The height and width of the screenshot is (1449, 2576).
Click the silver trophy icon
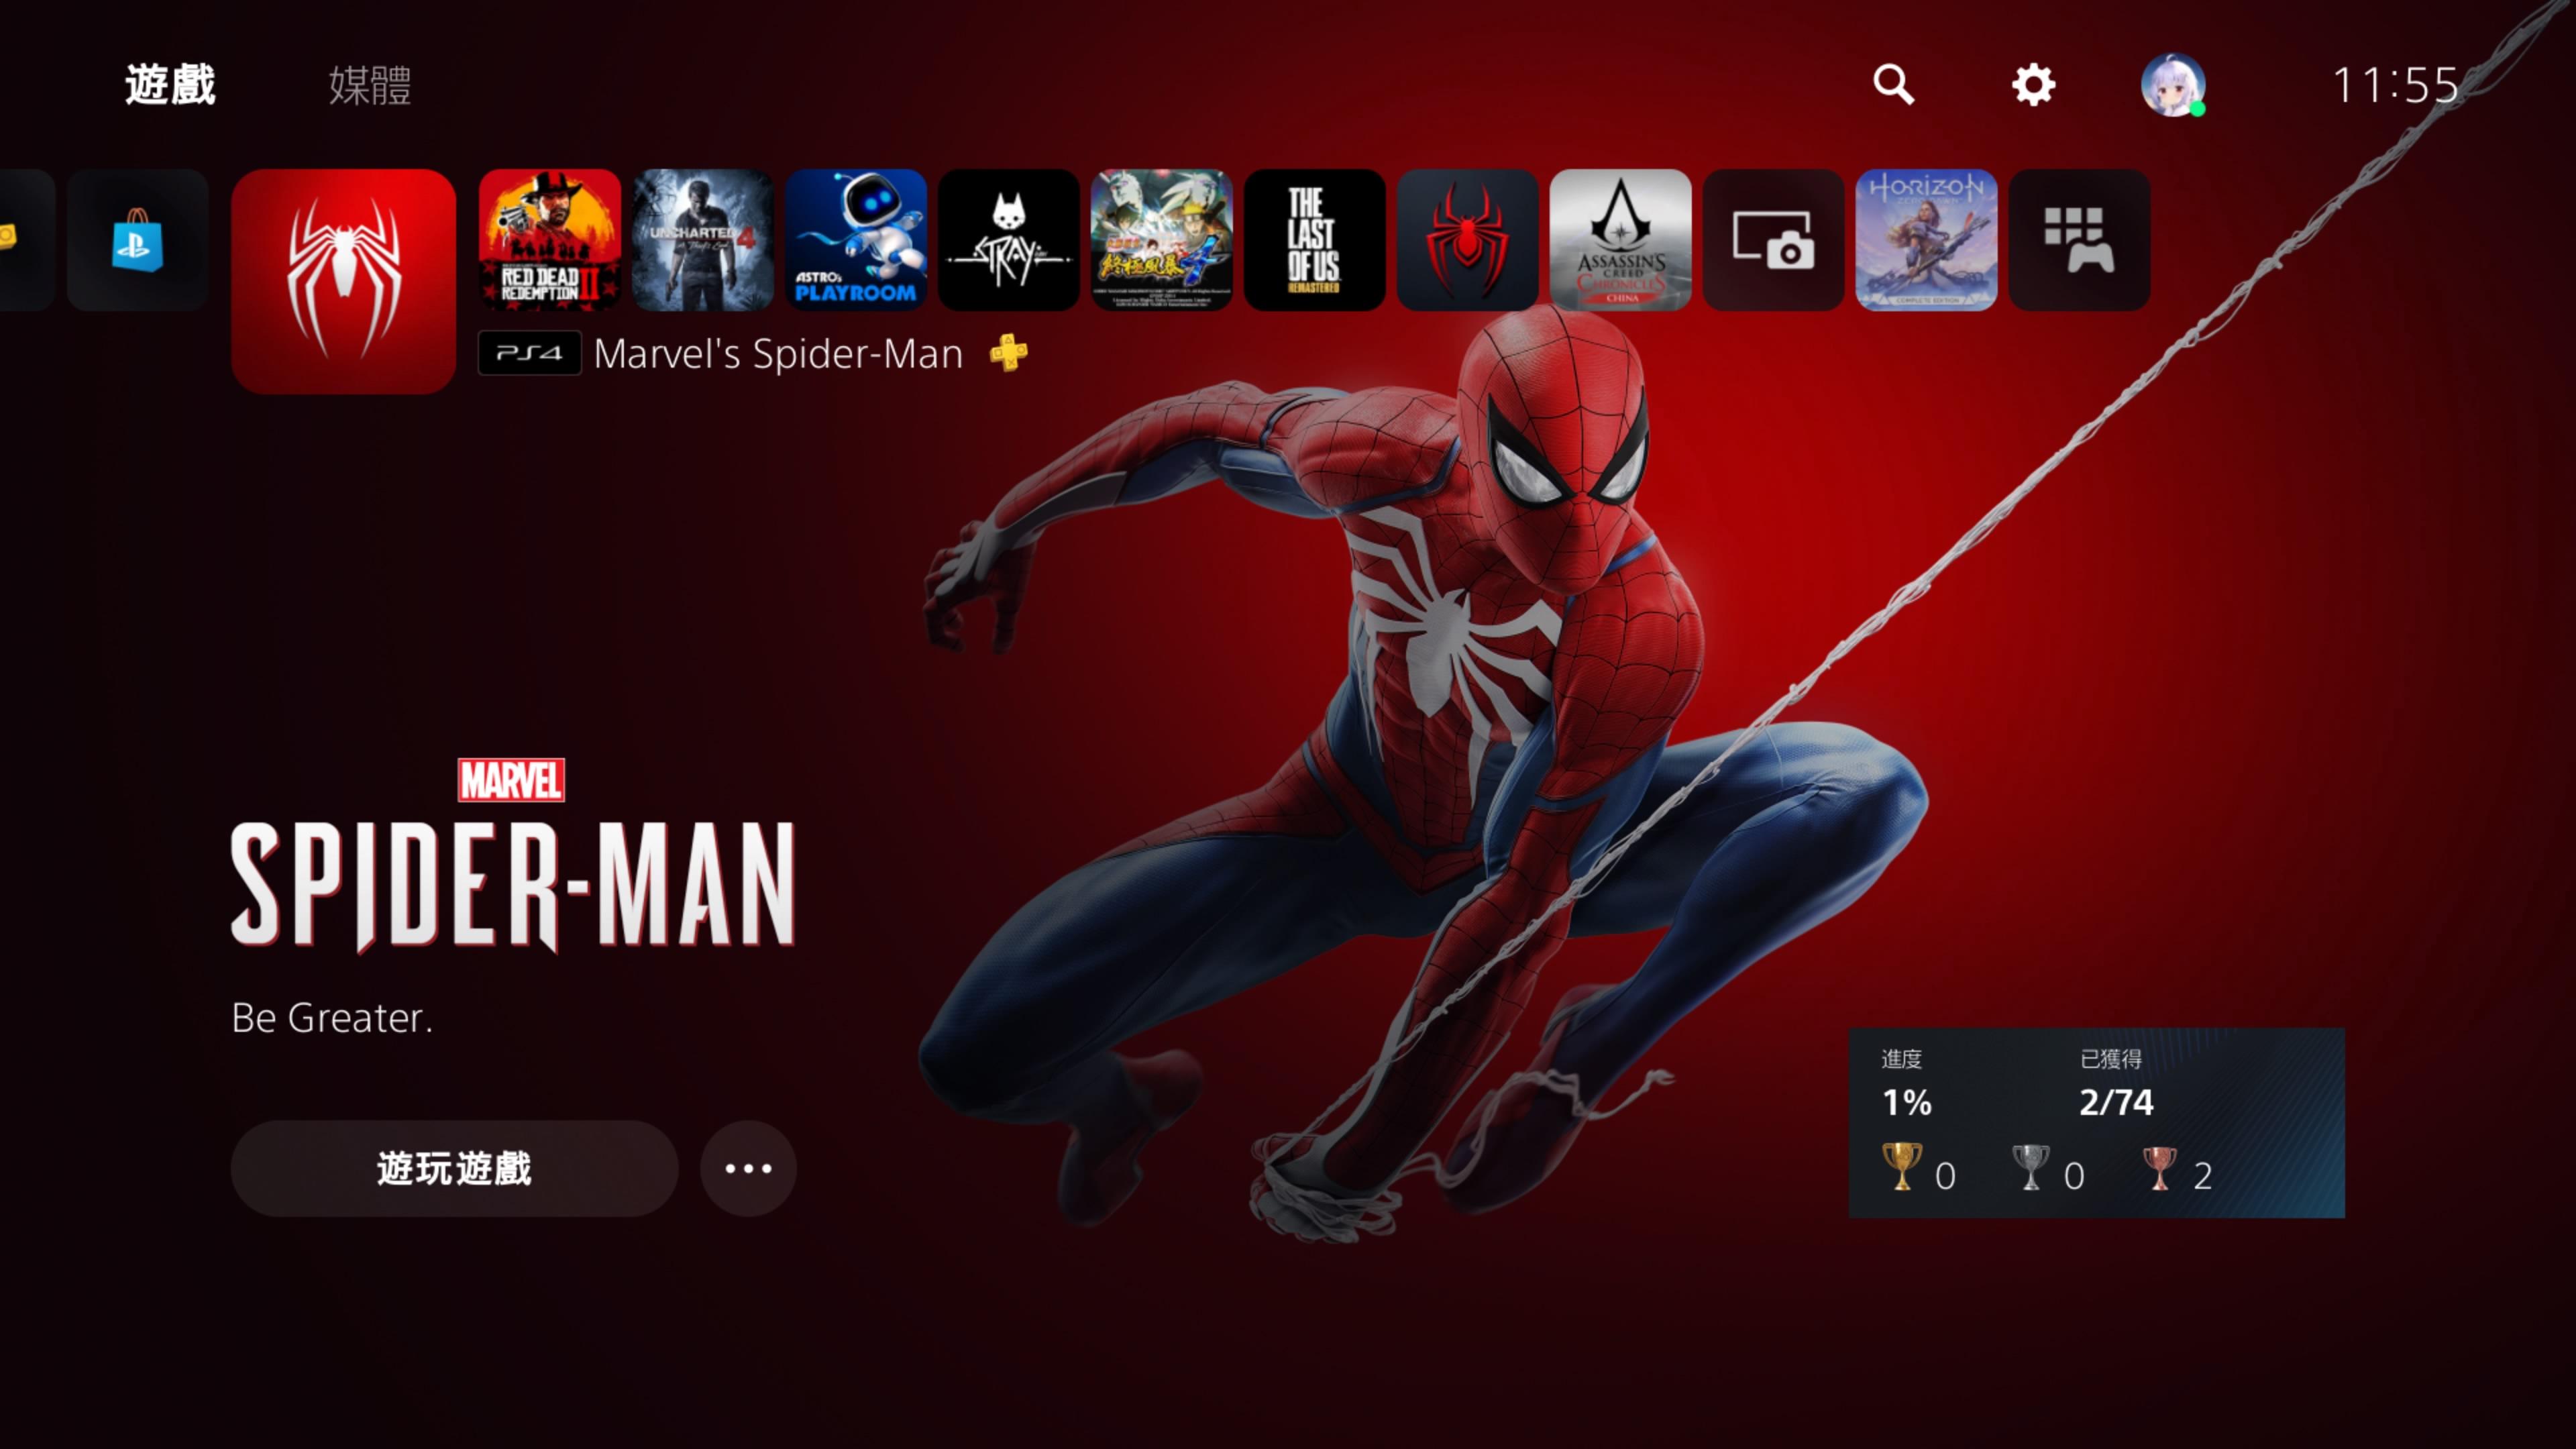click(2030, 1167)
